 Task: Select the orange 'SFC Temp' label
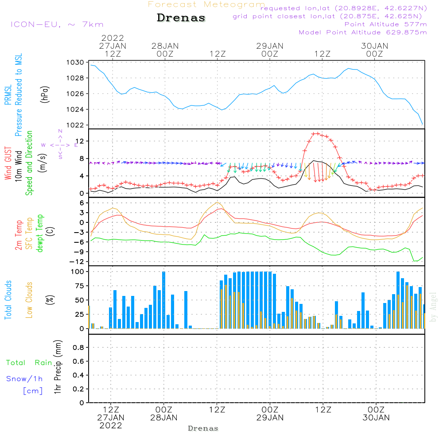coord(29,233)
